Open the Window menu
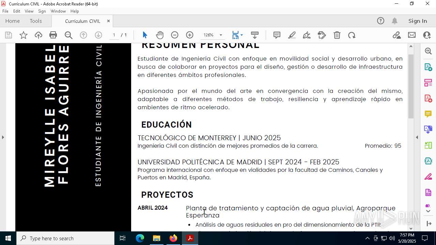Viewport: 436px width, 245px height. click(x=58, y=11)
